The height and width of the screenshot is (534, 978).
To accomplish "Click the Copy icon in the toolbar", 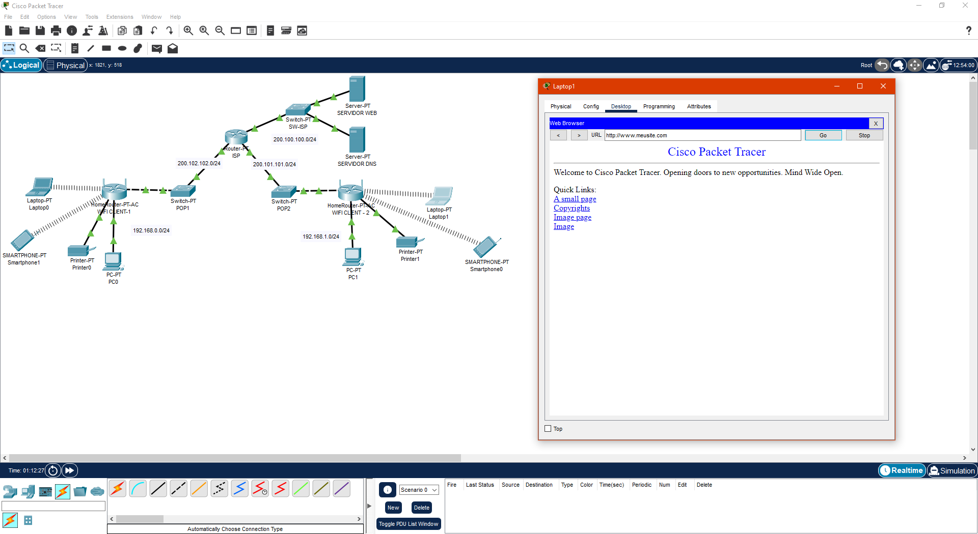I will click(x=122, y=31).
